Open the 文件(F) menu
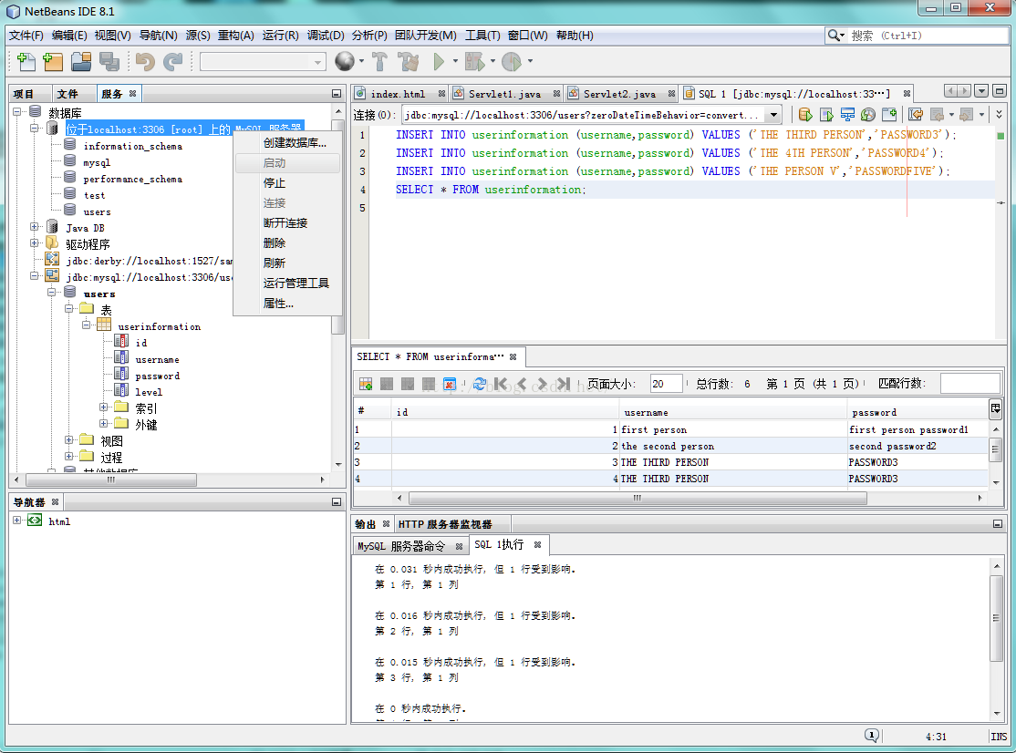The height and width of the screenshot is (753, 1016). (26, 36)
